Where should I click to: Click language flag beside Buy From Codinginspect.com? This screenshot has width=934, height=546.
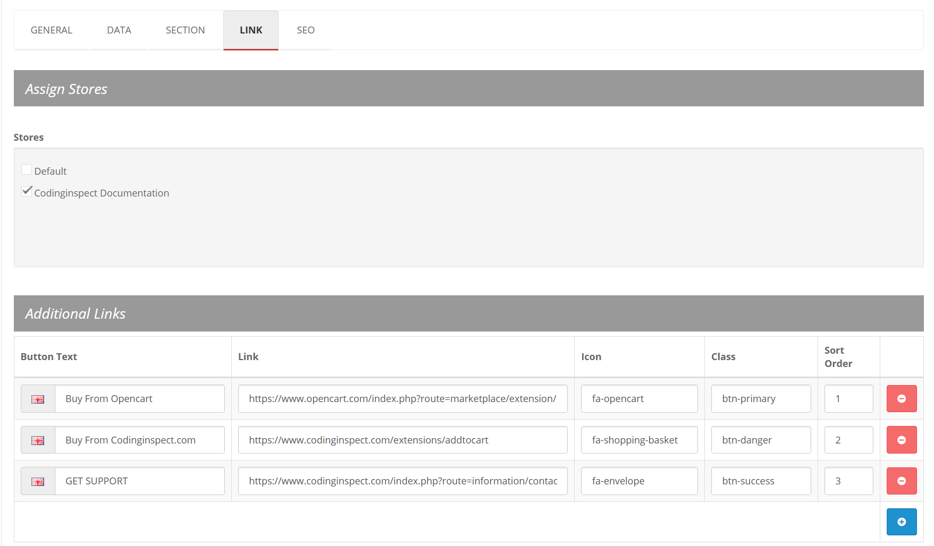point(38,440)
